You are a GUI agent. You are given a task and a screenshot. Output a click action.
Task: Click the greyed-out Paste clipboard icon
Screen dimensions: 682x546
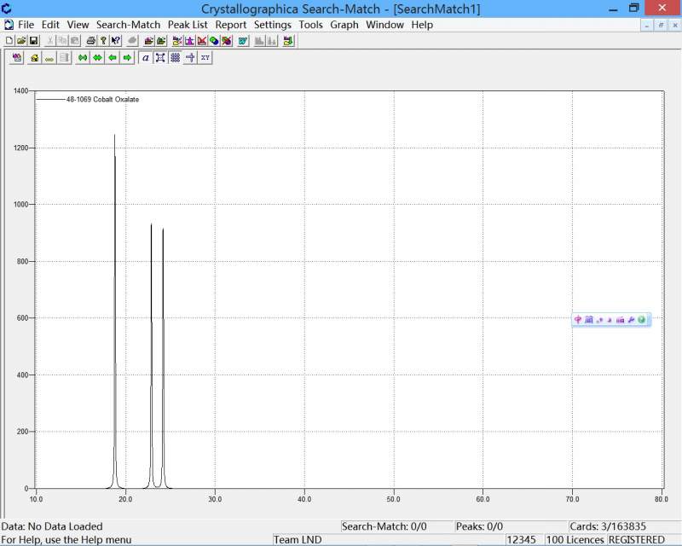point(74,41)
